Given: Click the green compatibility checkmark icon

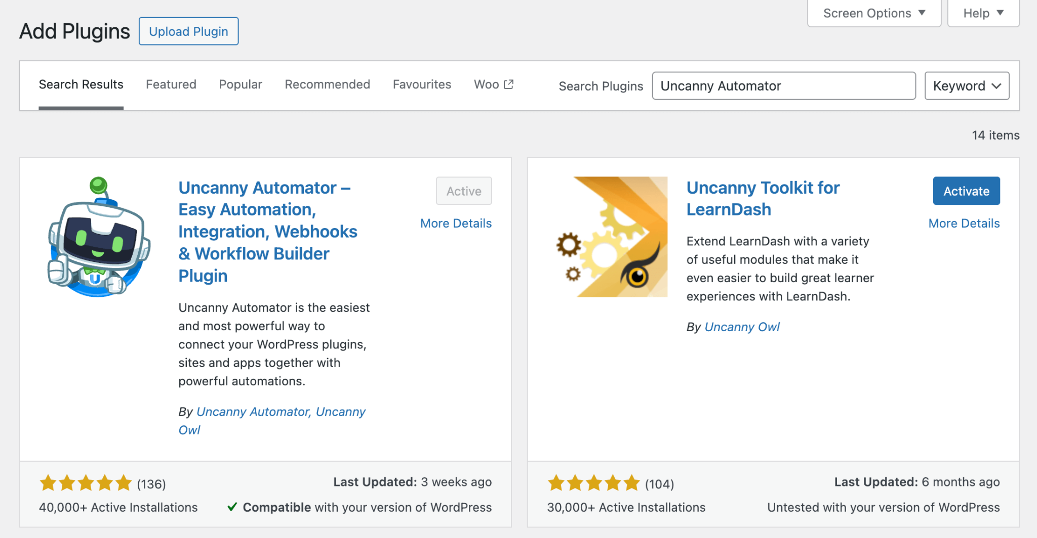Looking at the screenshot, I should pos(233,507).
